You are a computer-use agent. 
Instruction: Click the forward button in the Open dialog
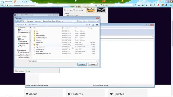coord(19,21)
